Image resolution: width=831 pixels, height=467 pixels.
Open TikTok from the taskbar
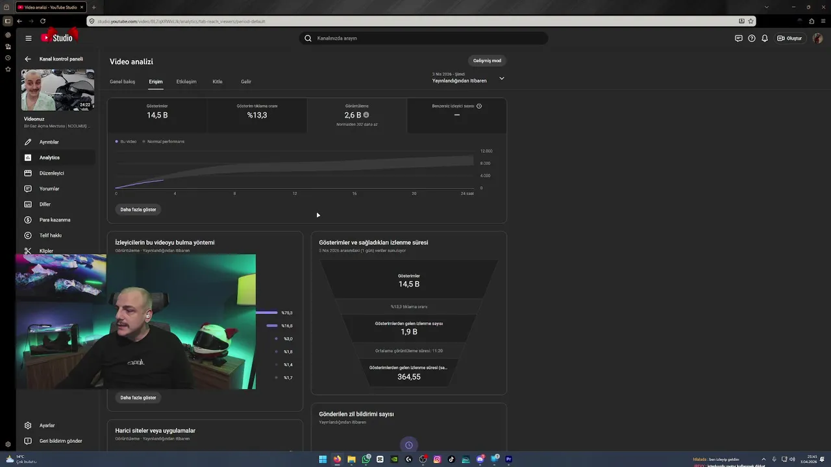(451, 459)
